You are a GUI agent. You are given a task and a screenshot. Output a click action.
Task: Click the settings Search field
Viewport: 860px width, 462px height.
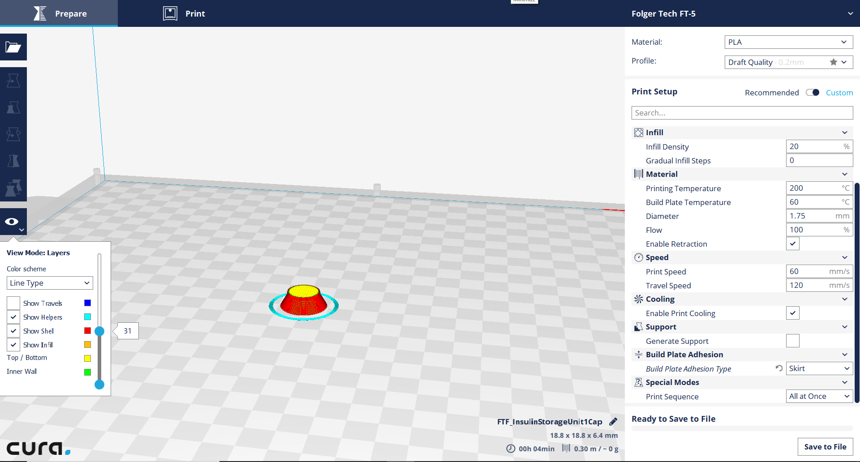coord(742,113)
